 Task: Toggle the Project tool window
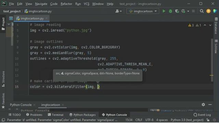tap(3, 24)
